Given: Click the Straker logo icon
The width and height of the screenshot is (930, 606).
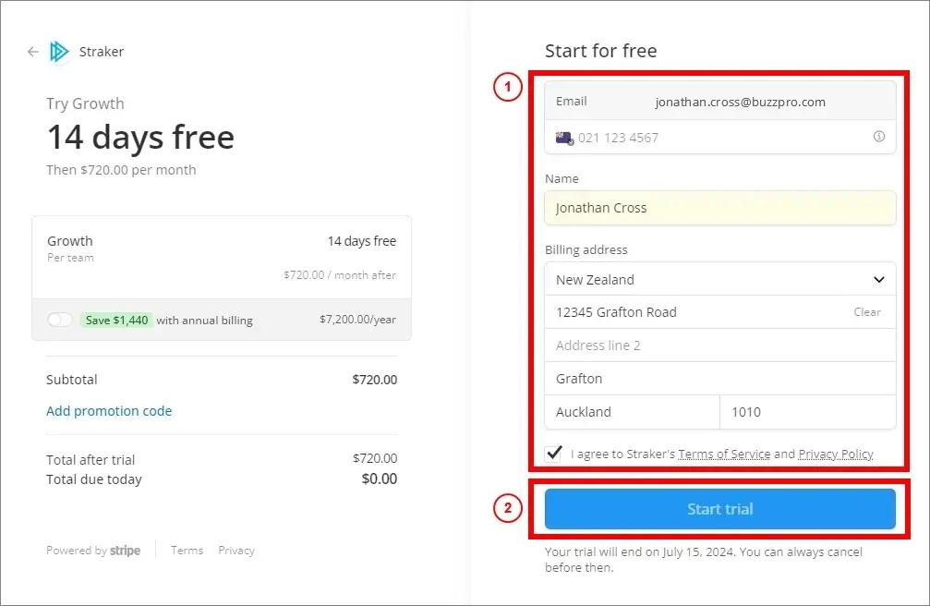Looking at the screenshot, I should click(x=59, y=52).
